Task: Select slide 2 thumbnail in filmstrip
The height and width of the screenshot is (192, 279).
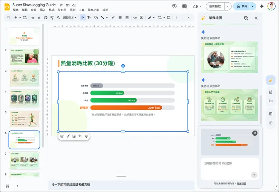Action: pos(25,57)
